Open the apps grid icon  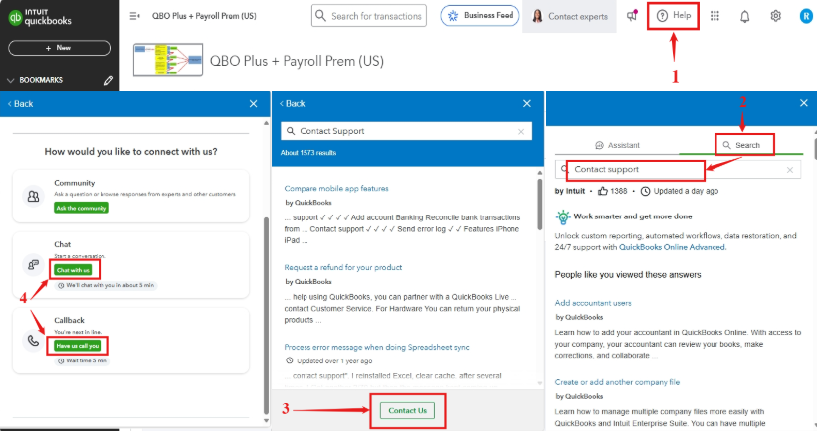[715, 16]
